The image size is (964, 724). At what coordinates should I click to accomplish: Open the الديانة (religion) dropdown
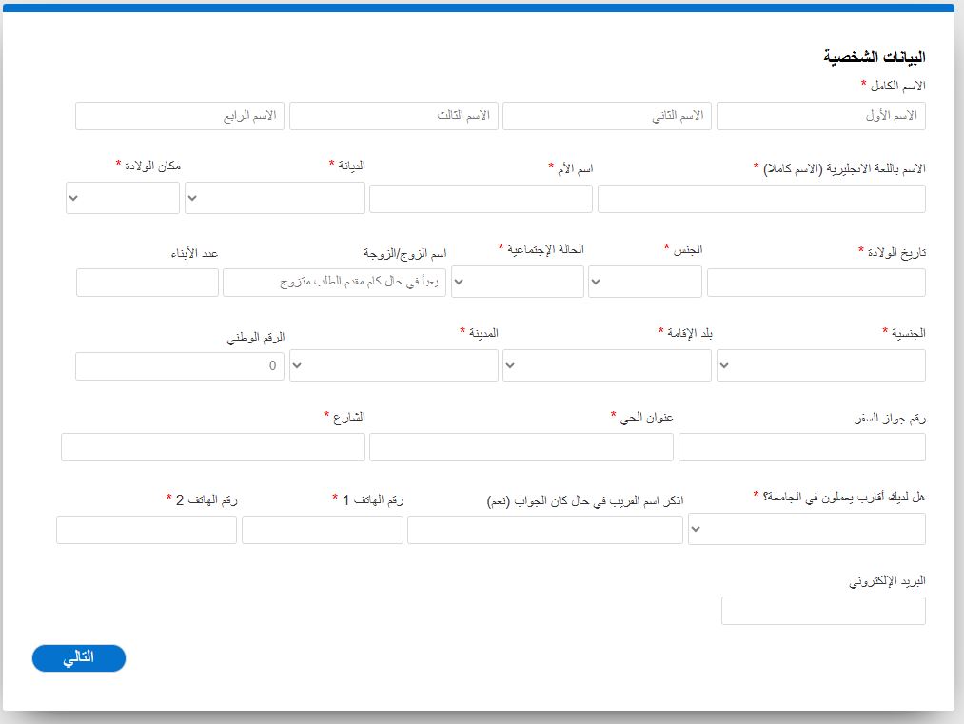pos(275,198)
